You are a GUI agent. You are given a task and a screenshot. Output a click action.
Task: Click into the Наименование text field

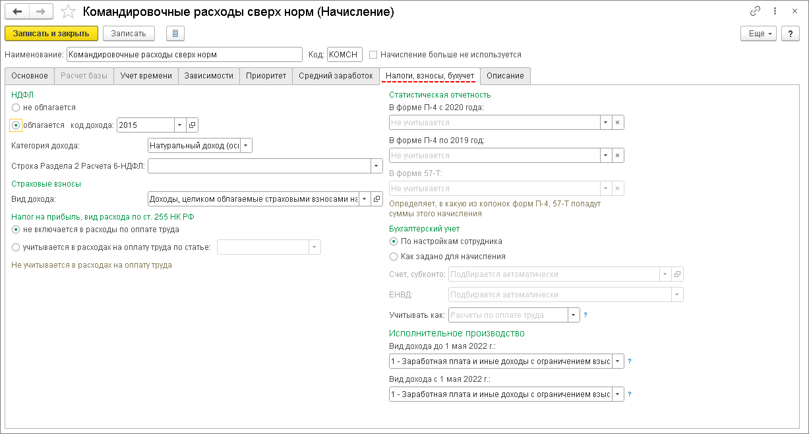(x=185, y=55)
